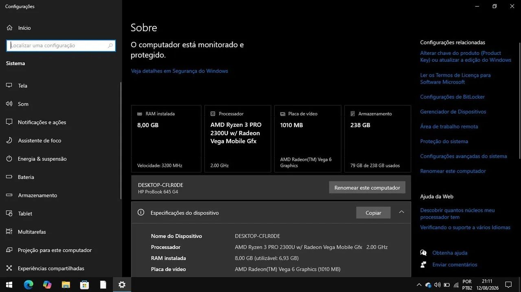
Task: Click the info icon beside Especificações do dispositivo
Action: (141, 212)
